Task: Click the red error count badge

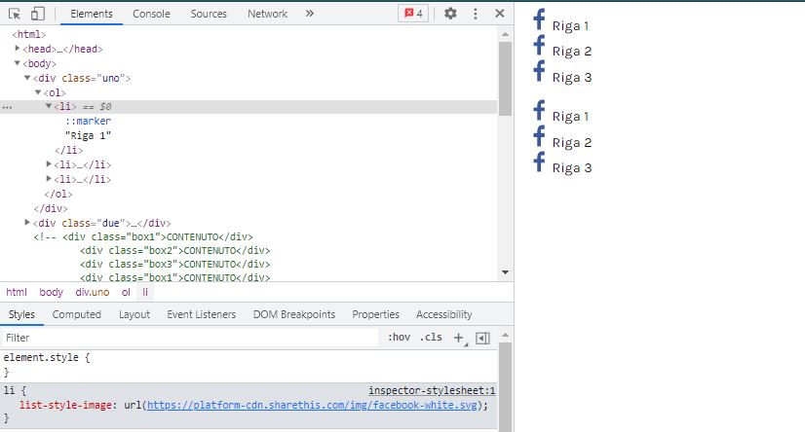Action: [x=413, y=14]
